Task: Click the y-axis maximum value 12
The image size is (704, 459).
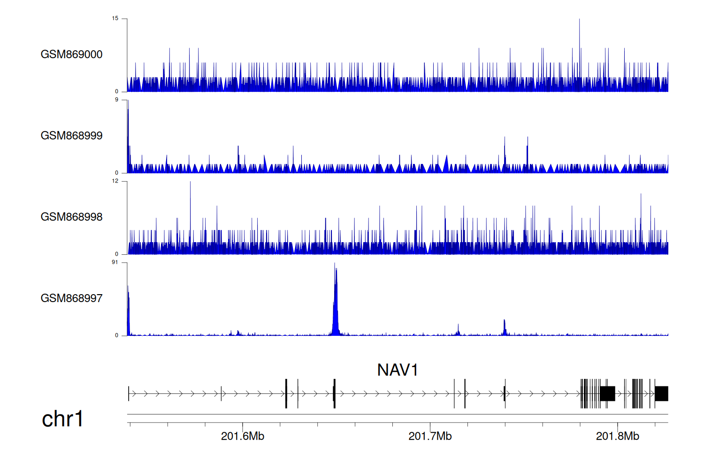Action: (115, 181)
